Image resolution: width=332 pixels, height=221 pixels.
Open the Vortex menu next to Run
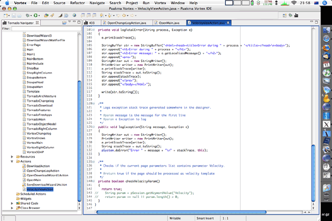click(160, 3)
